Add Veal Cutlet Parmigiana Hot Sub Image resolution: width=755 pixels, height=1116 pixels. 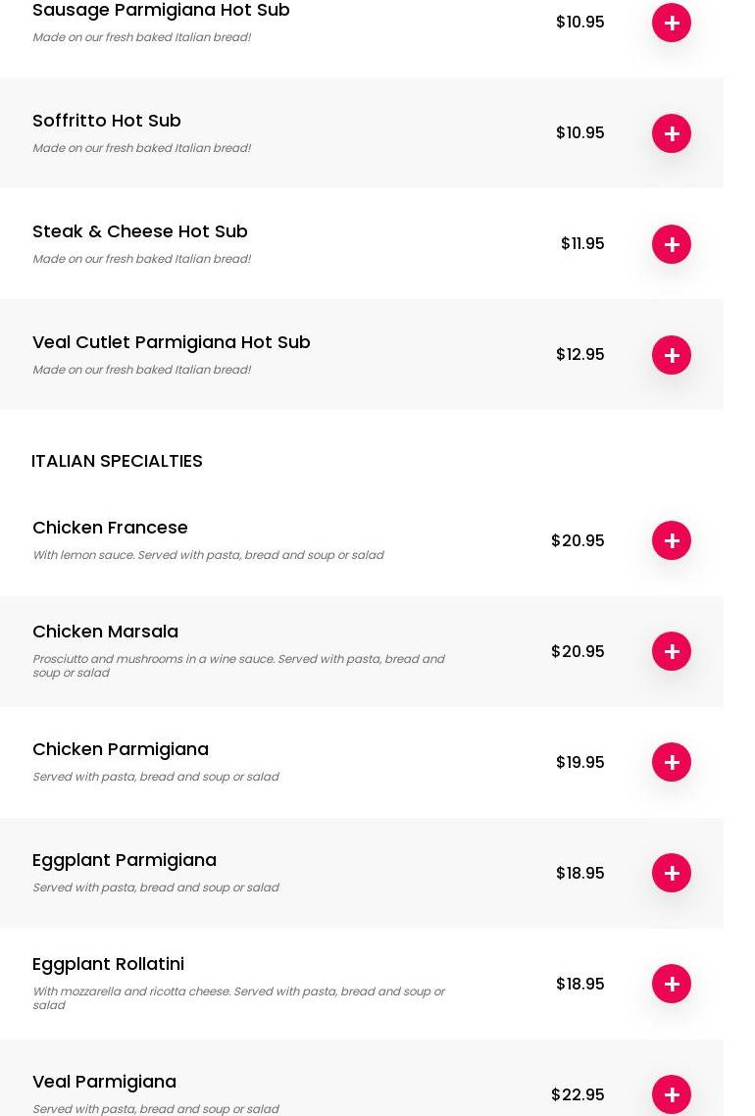(672, 355)
